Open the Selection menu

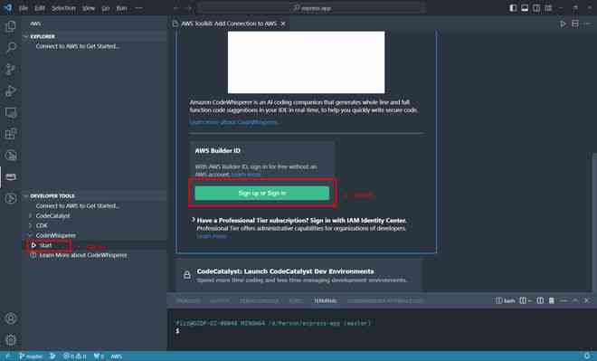(x=63, y=8)
